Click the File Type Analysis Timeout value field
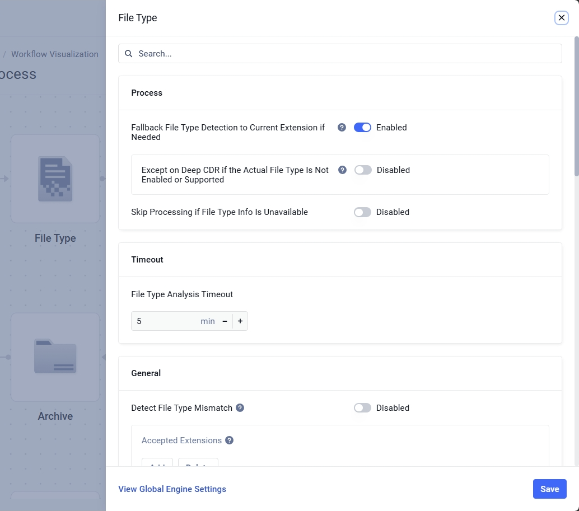Viewport: 579px width, 511px height. click(166, 321)
